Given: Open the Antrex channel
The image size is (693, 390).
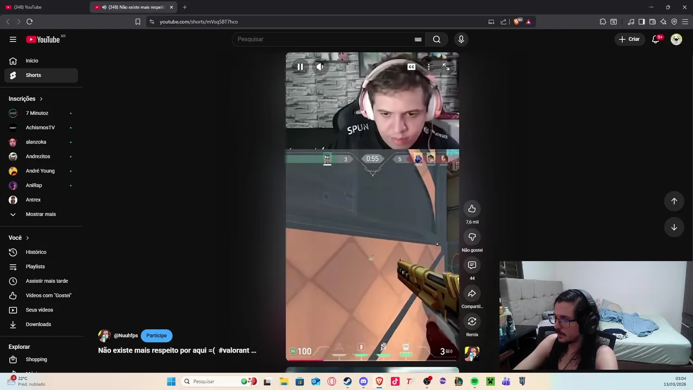Looking at the screenshot, I should tap(41, 200).
